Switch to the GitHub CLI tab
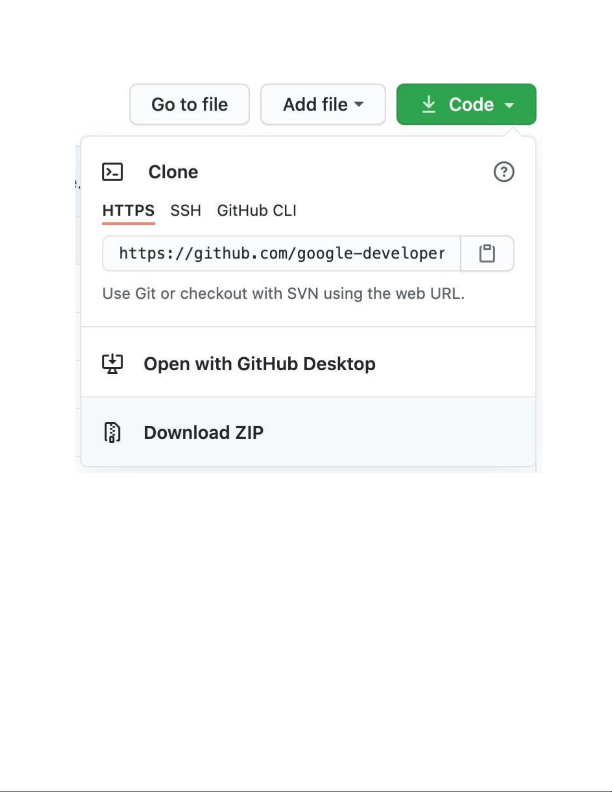This screenshot has height=792, width=612. coord(256,210)
